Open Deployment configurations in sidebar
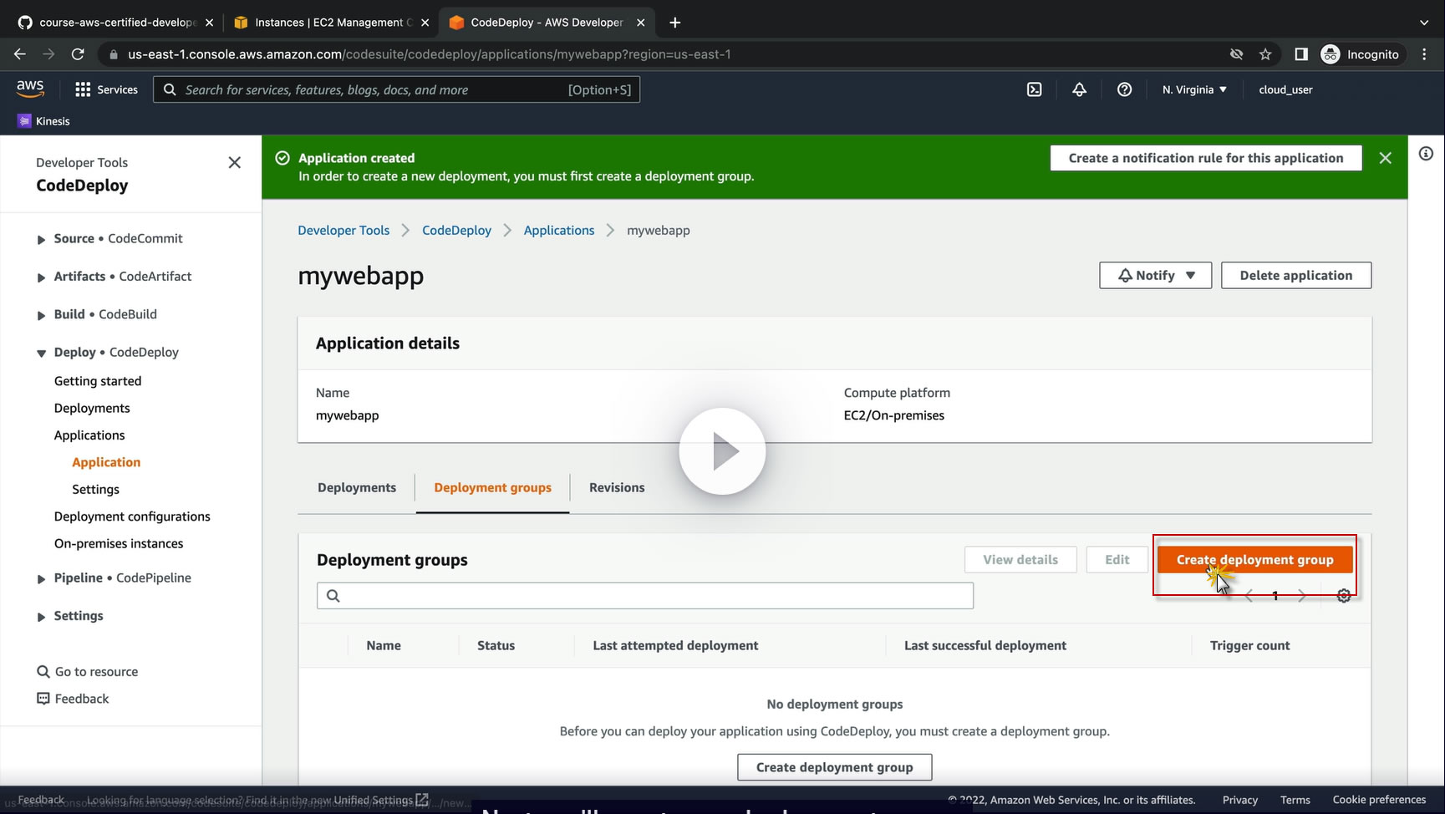Image resolution: width=1445 pixels, height=814 pixels. point(132,516)
